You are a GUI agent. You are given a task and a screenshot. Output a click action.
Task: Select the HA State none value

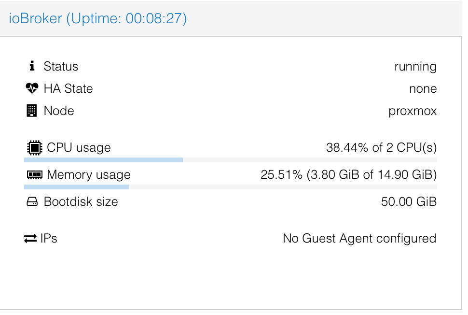[423, 89]
